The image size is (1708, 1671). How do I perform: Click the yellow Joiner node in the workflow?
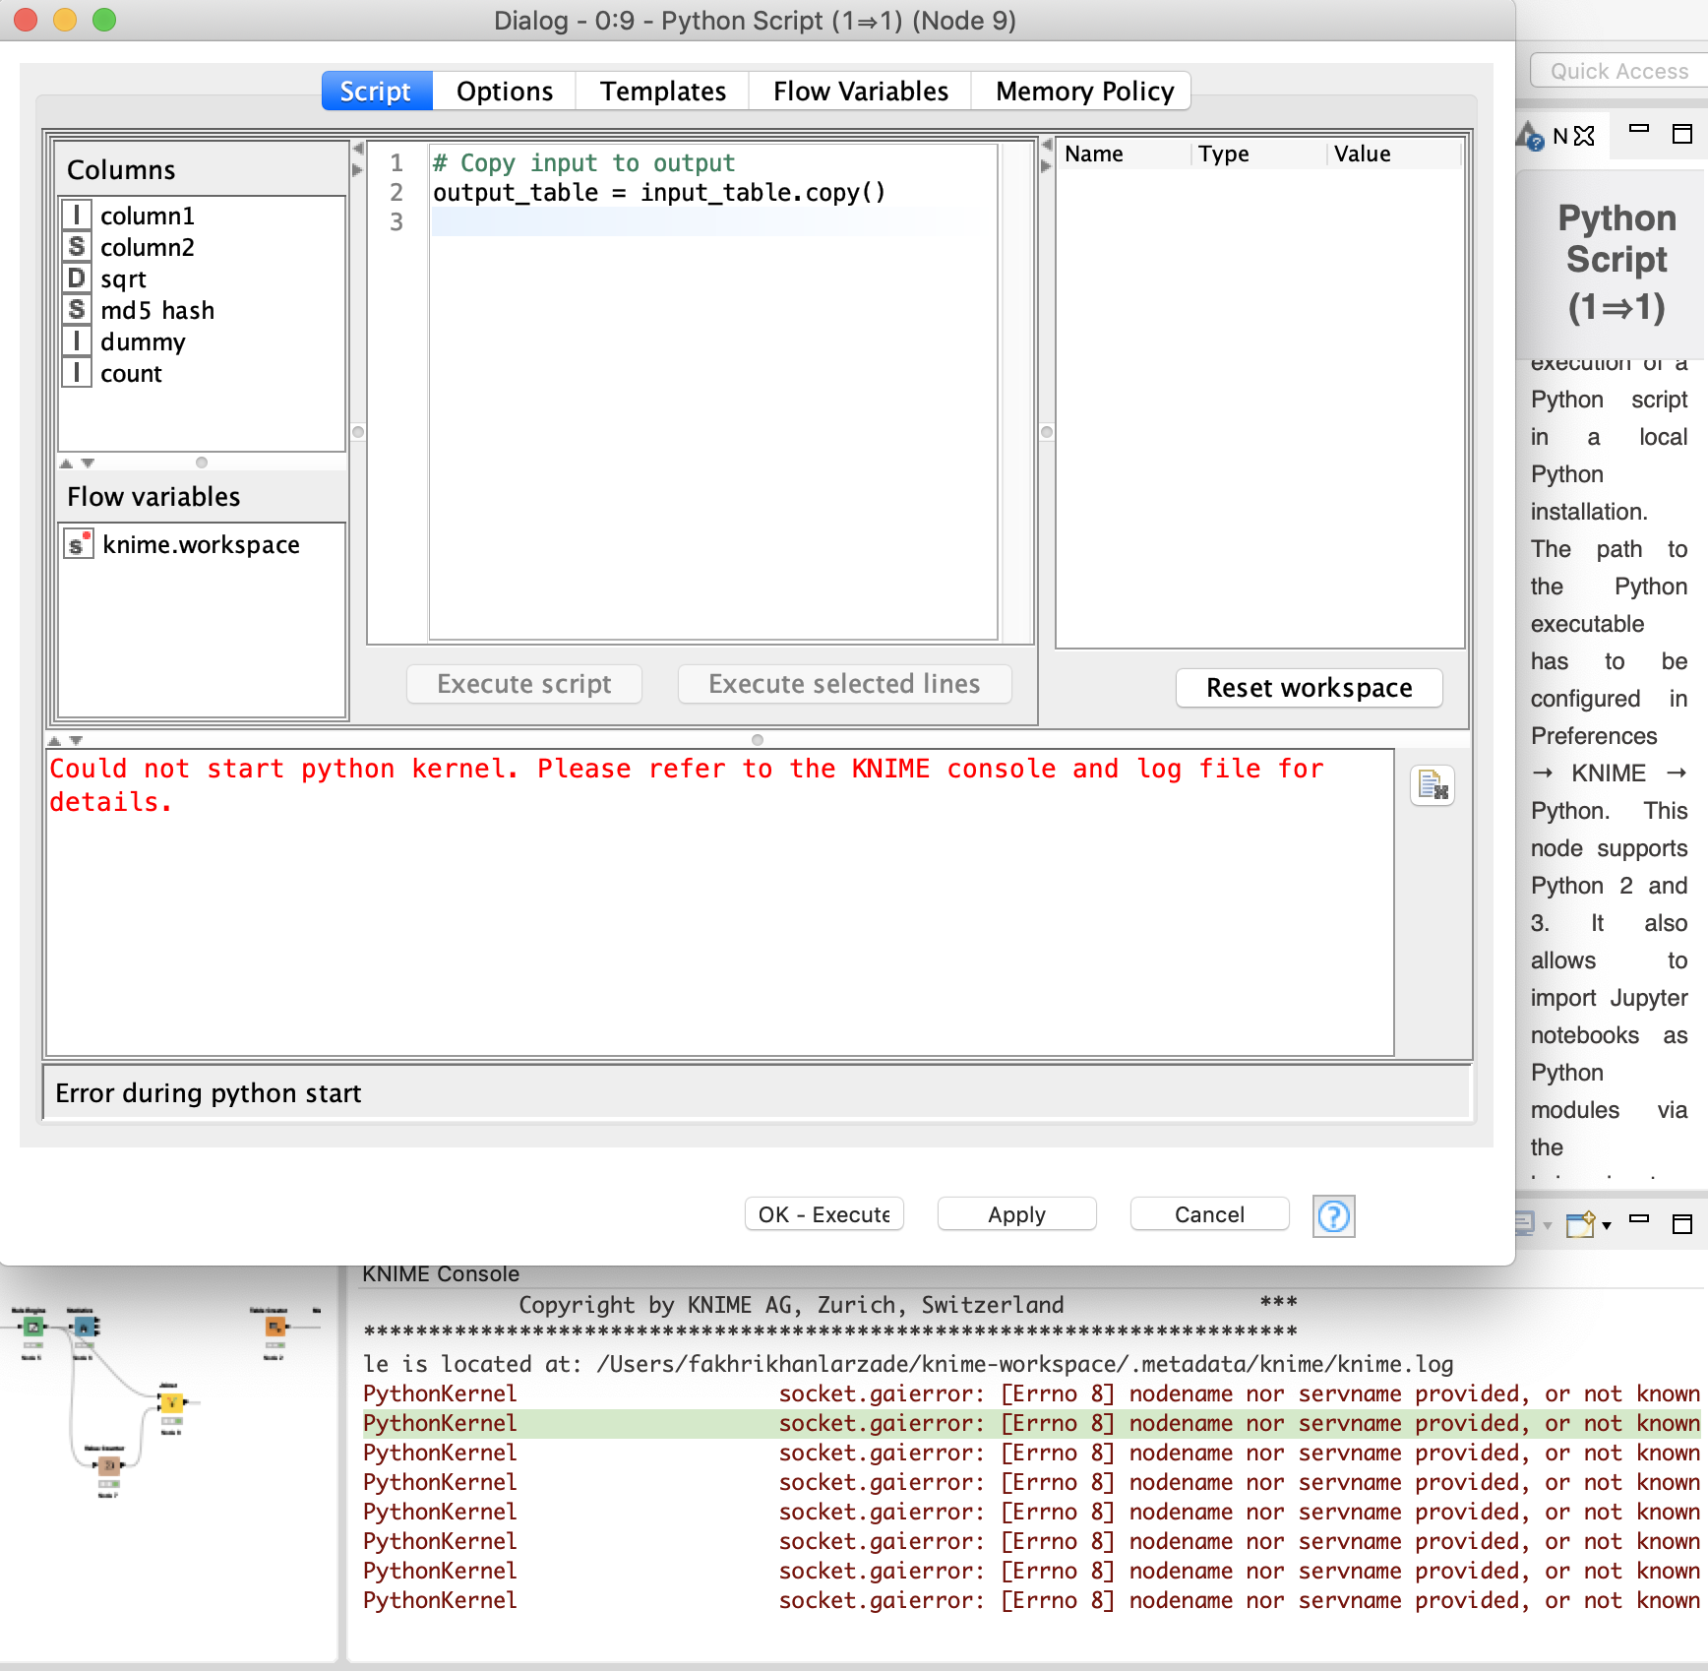(x=171, y=1402)
